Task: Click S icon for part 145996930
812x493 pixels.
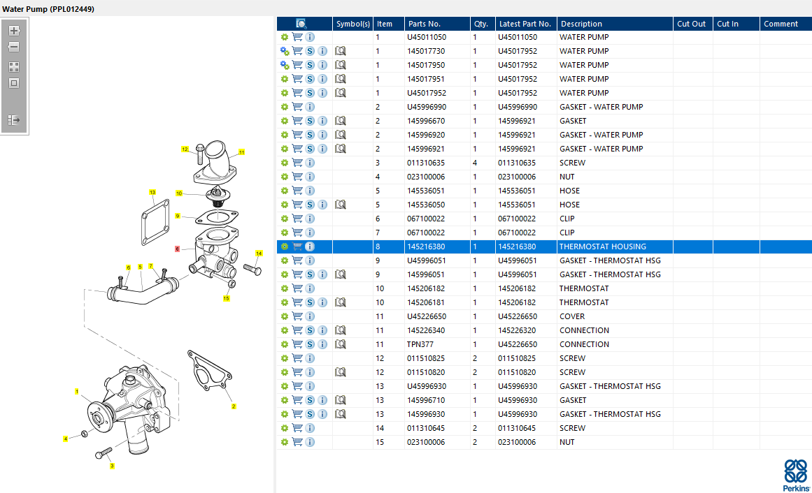Action: [310, 414]
